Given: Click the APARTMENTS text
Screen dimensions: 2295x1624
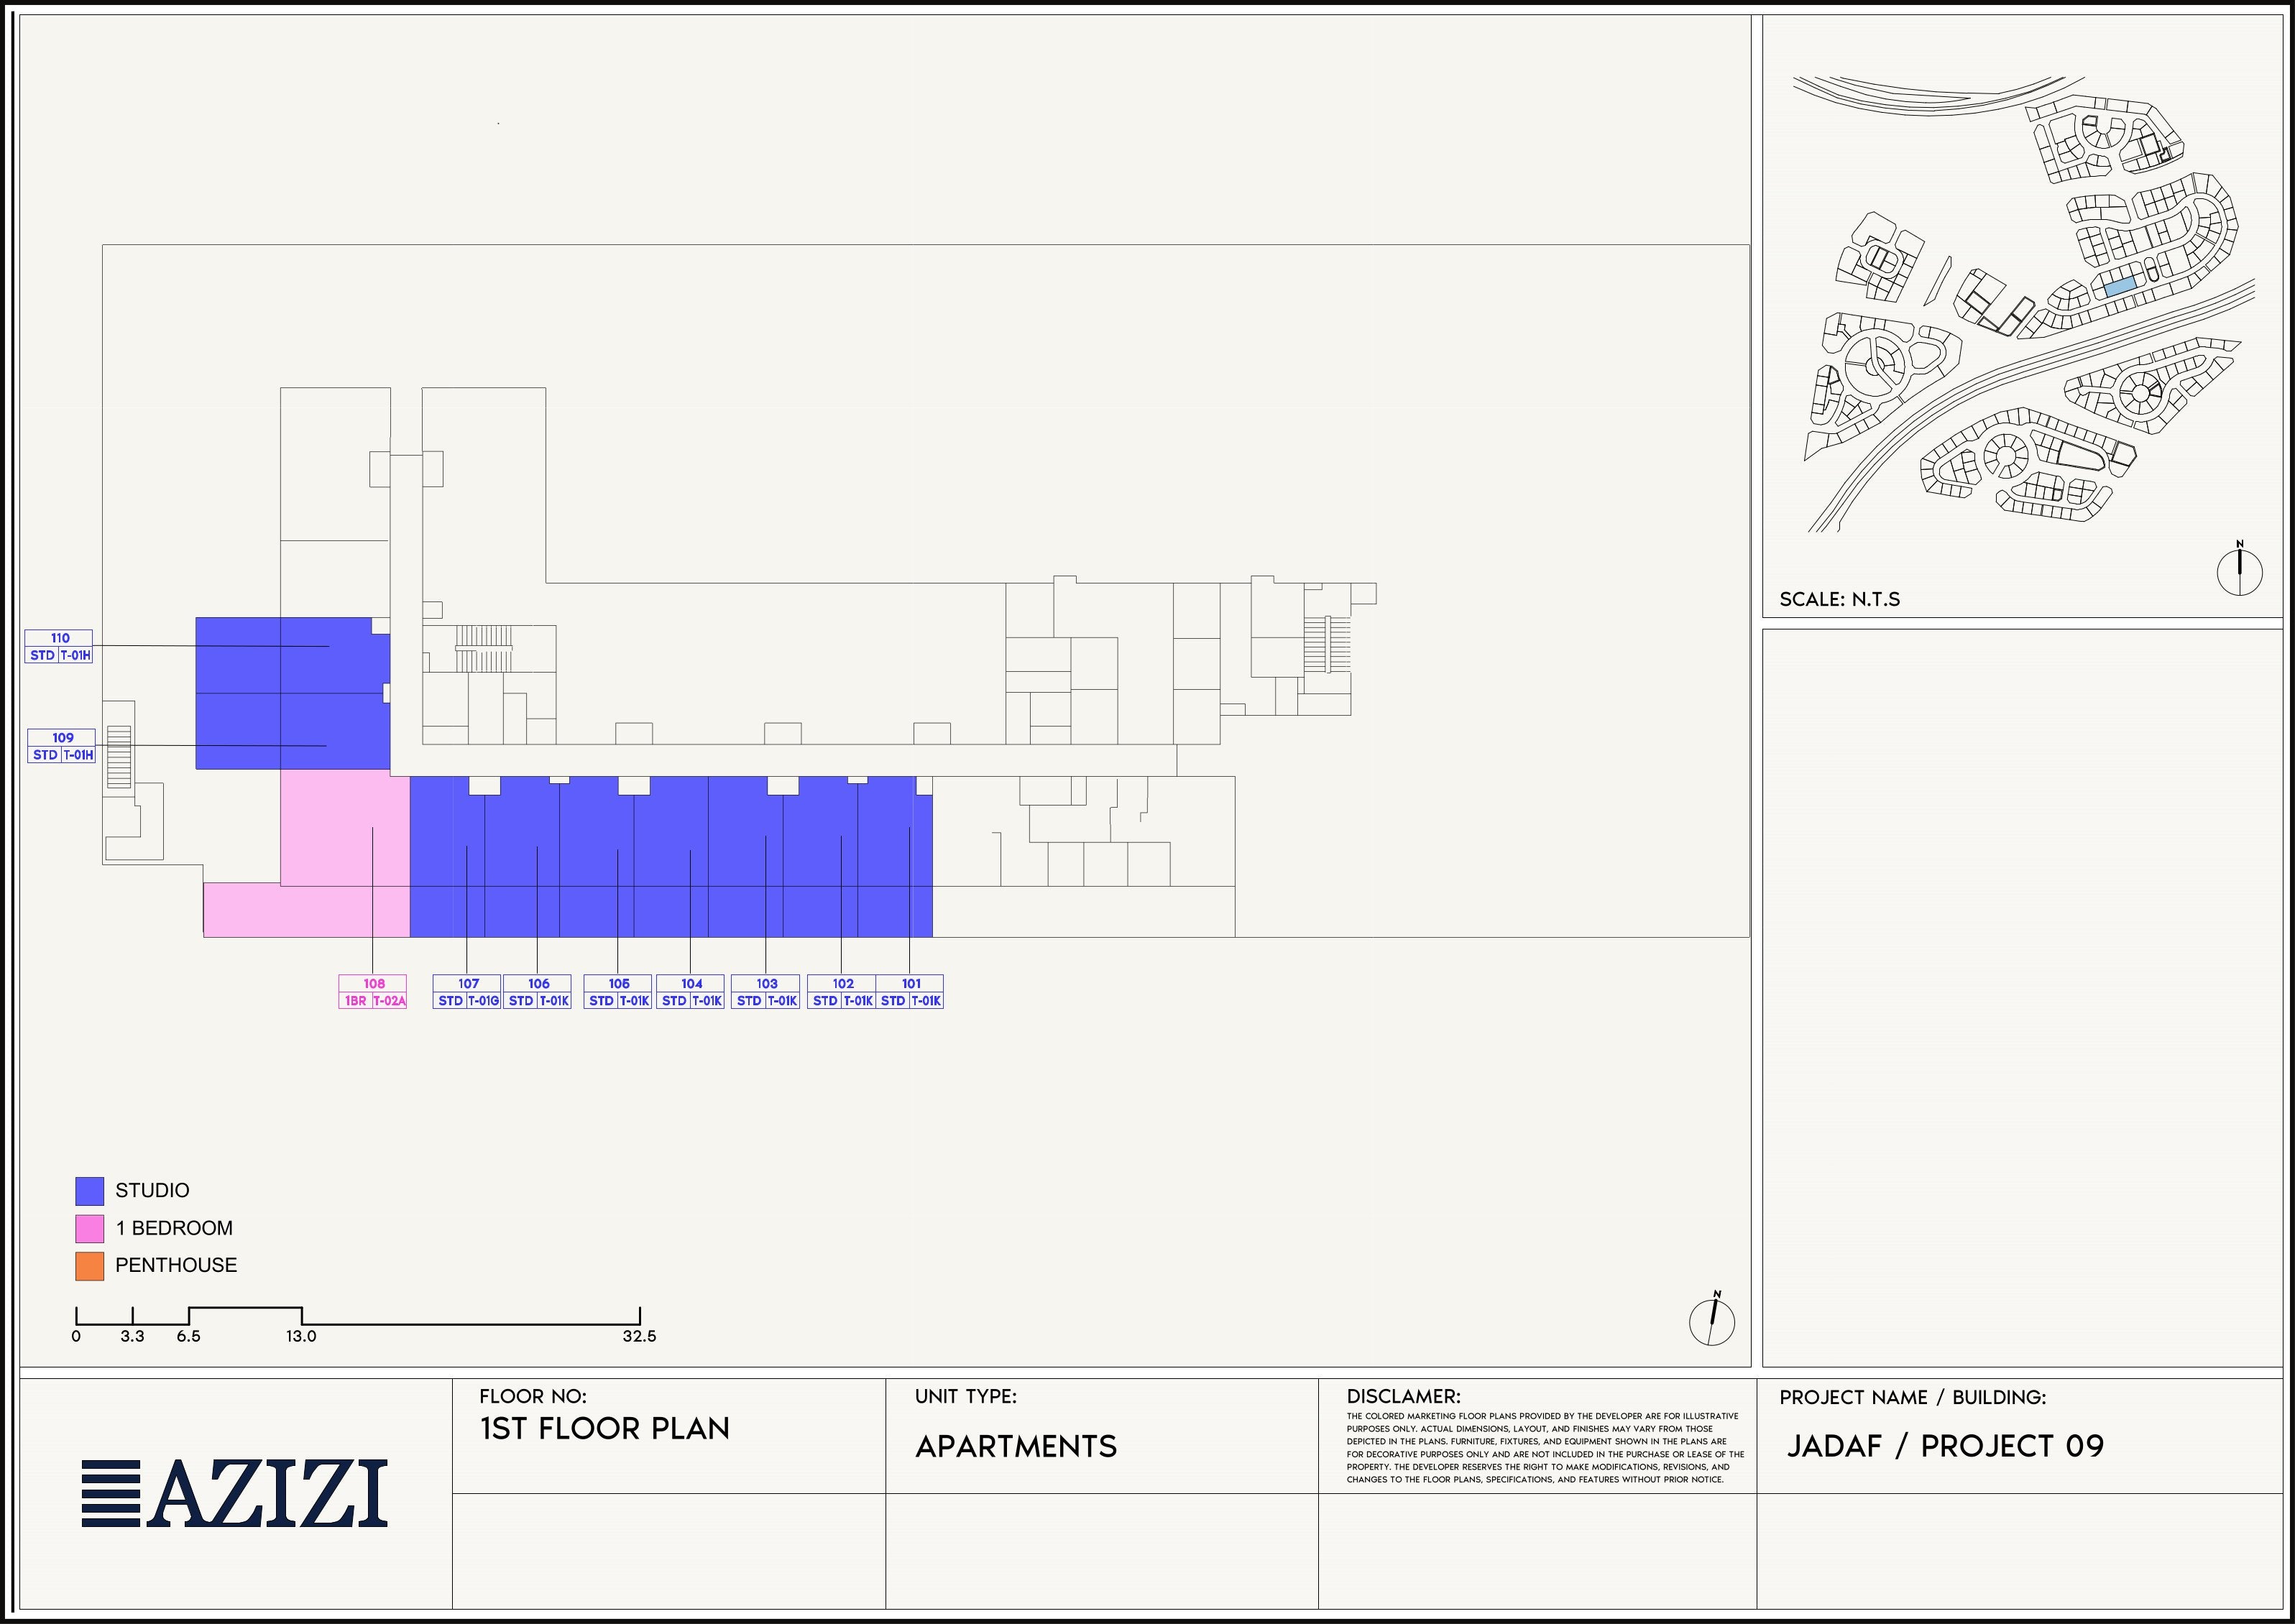Looking at the screenshot, I should click(x=1016, y=1446).
